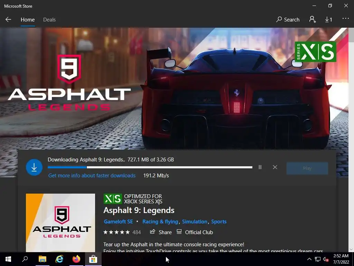354x266 pixels.
Task: Pause the Asphalt 9 download
Action: click(x=260, y=167)
